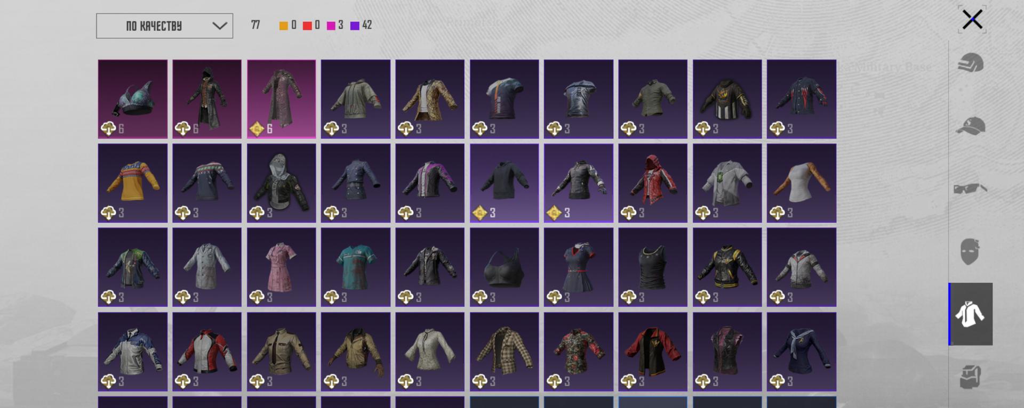
Task: Open the backpack category icon
Action: 970,377
